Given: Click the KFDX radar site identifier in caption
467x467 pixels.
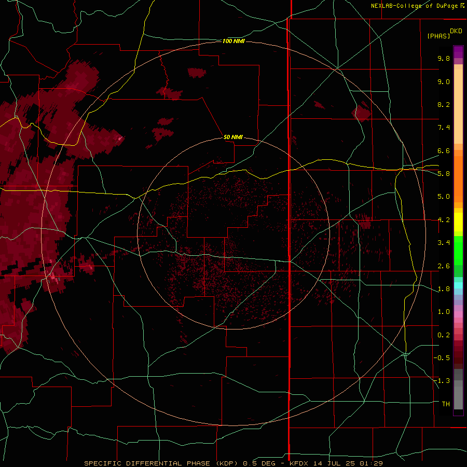Looking at the screenshot, I should (x=299, y=463).
